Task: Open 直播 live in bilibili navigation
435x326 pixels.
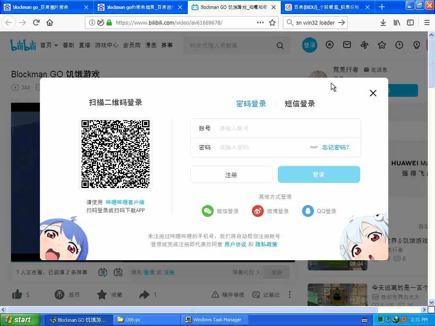Action: point(85,45)
